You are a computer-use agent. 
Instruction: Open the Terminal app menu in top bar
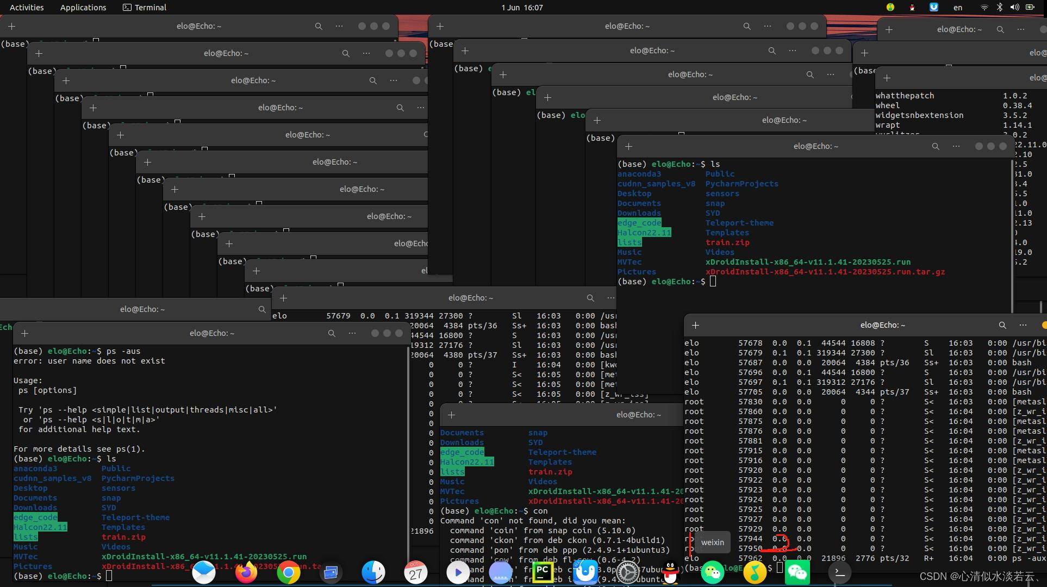(145, 8)
